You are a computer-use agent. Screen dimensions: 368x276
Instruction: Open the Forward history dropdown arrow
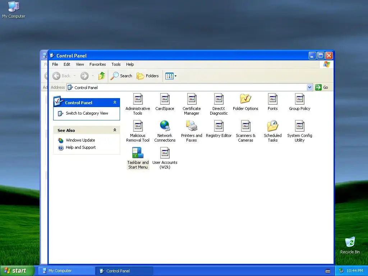tap(93, 76)
